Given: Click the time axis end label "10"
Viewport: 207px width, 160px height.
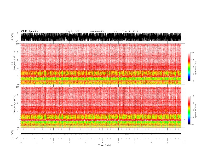Looking at the screenshot, I should tap(184, 142).
